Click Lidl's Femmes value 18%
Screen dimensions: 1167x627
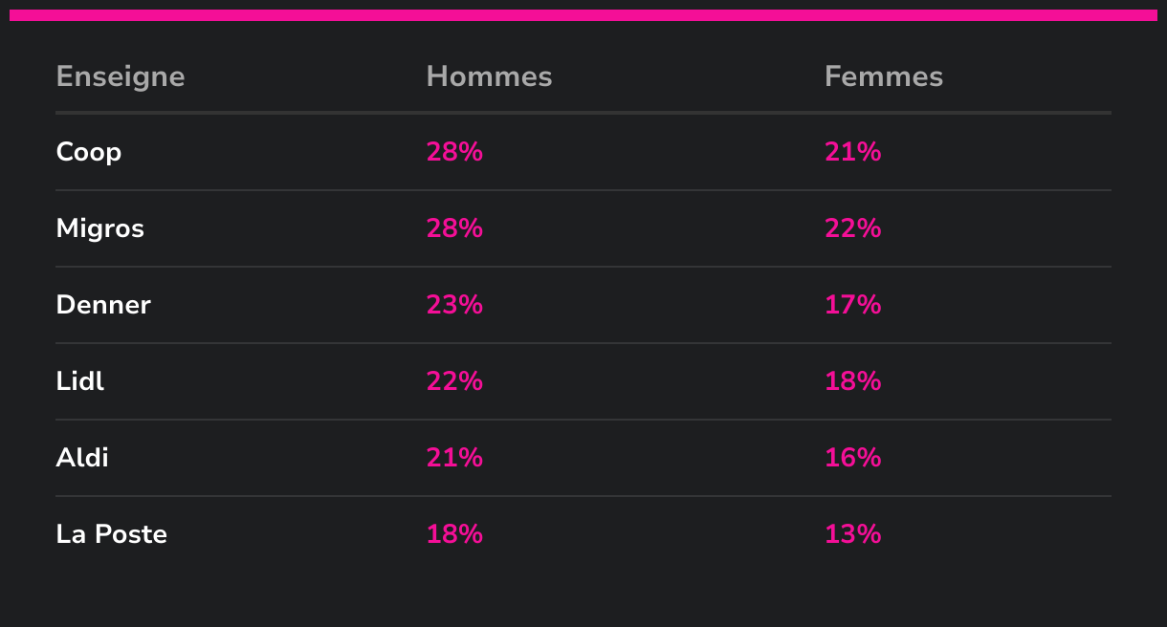click(852, 381)
